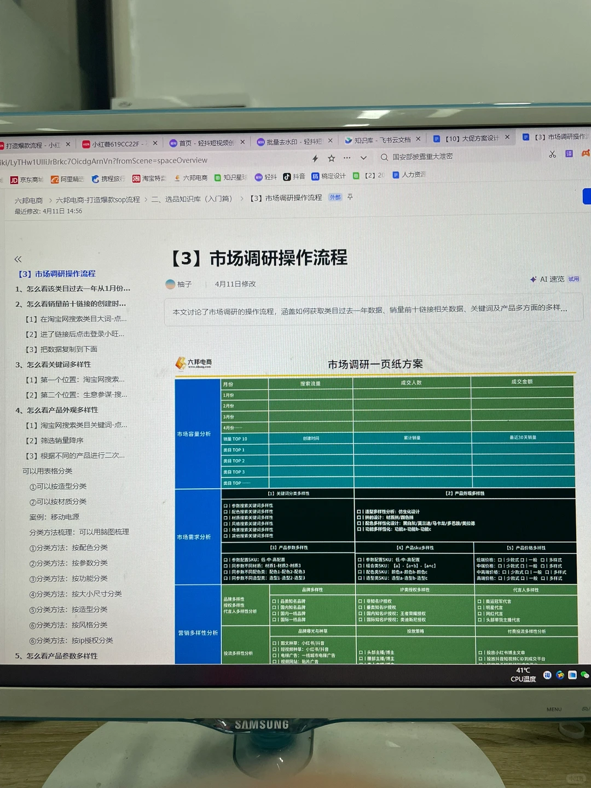Image resolution: width=591 pixels, height=788 pixels.
Task: Click the 国安部披露重大泄密 search box
Action: click(x=422, y=157)
